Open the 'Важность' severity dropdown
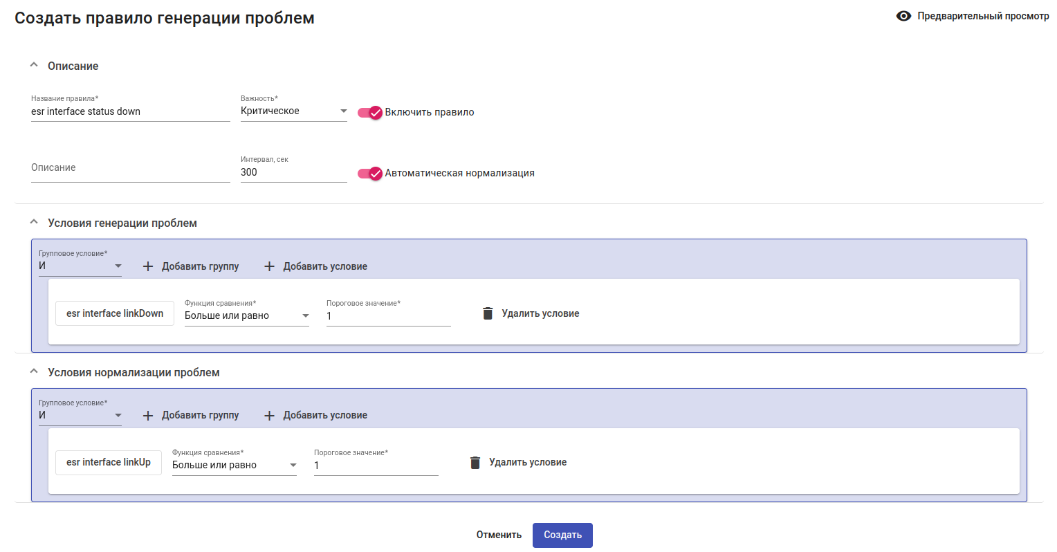Viewport: 1057px width, 552px height. coord(294,111)
